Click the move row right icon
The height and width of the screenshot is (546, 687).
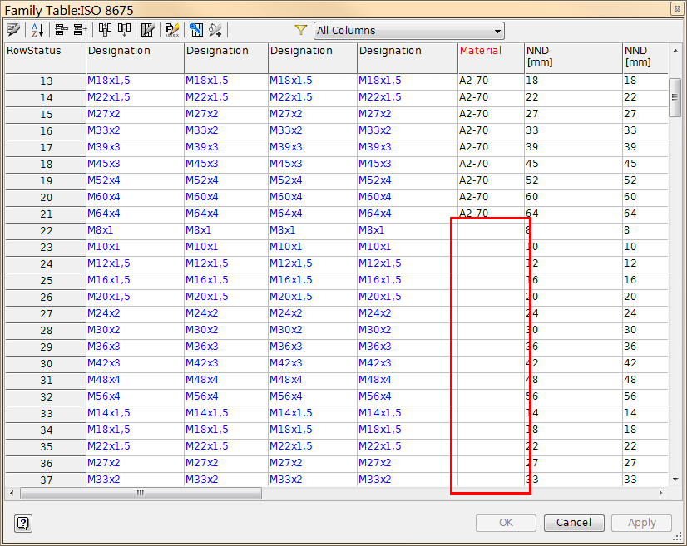point(81,30)
